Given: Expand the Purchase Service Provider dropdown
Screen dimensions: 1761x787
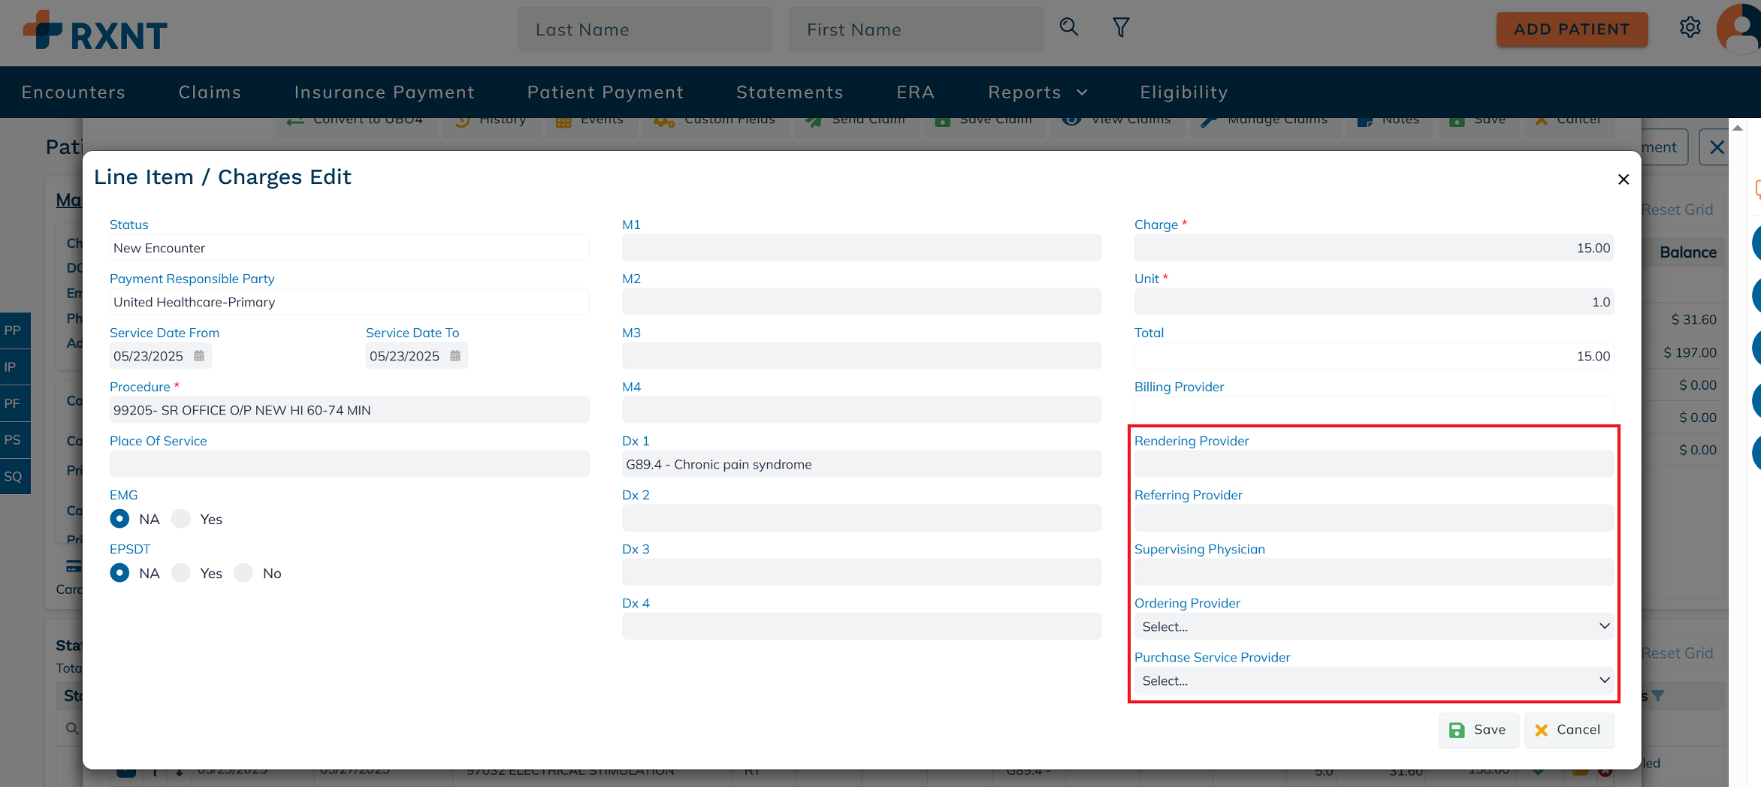Looking at the screenshot, I should pos(1374,680).
